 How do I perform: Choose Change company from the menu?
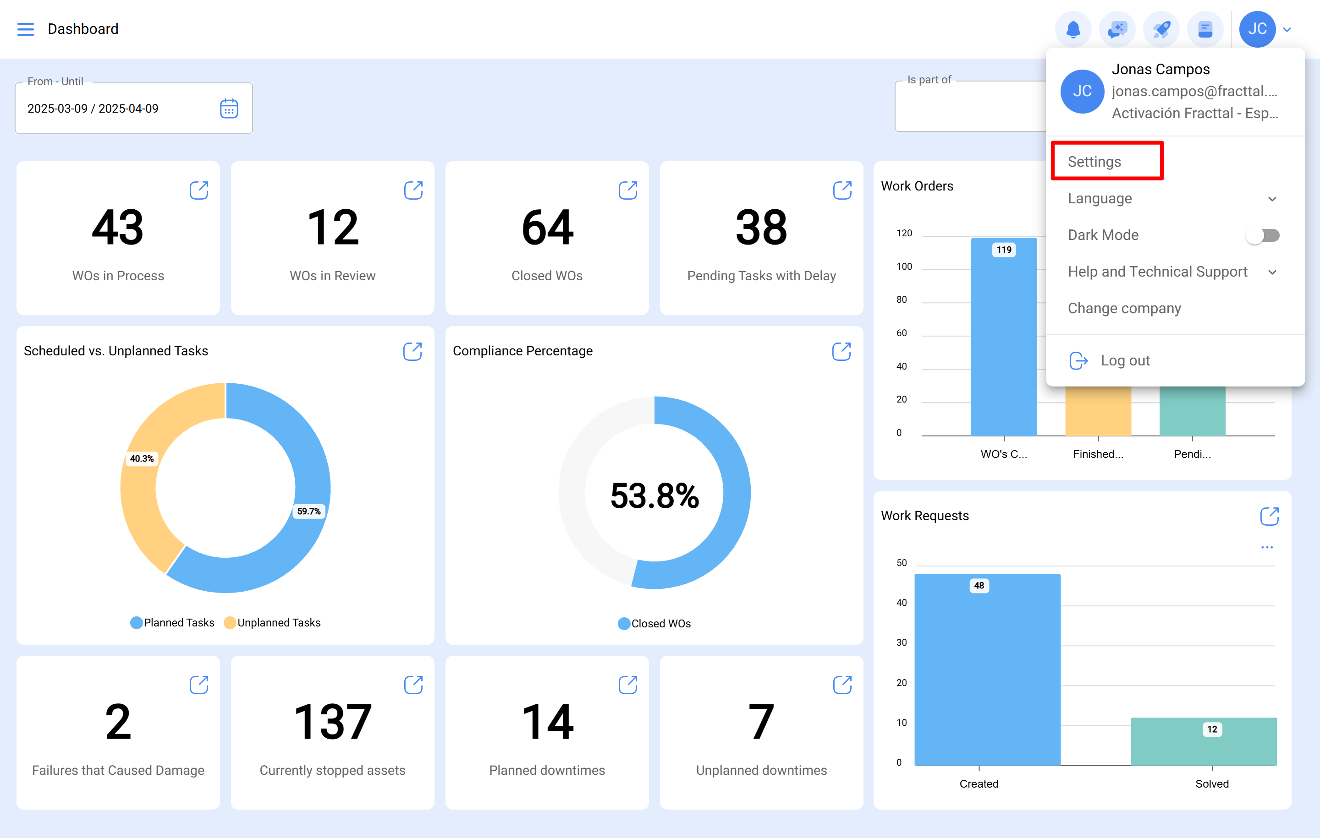(1124, 308)
